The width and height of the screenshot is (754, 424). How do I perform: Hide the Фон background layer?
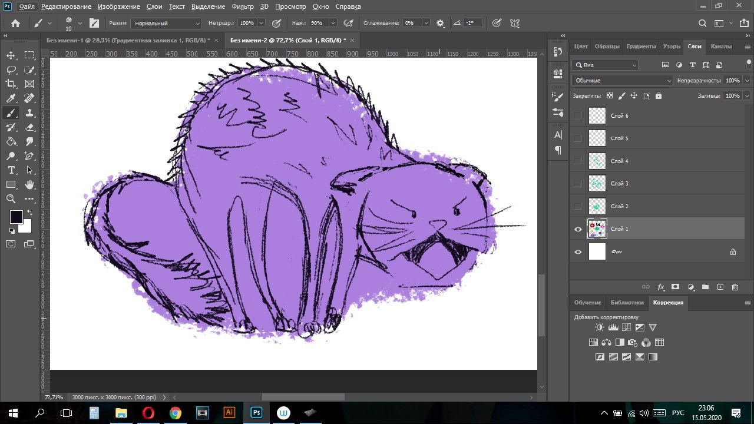tap(577, 251)
